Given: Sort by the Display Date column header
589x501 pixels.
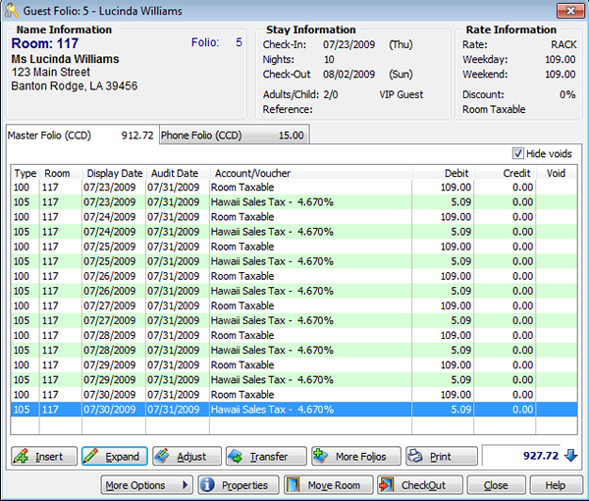Looking at the screenshot, I should pyautogui.click(x=112, y=173).
